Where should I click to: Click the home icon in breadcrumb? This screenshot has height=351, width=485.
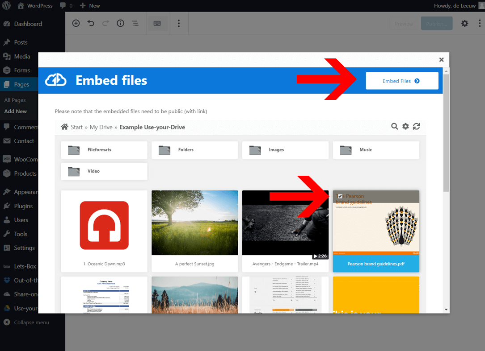tap(64, 127)
